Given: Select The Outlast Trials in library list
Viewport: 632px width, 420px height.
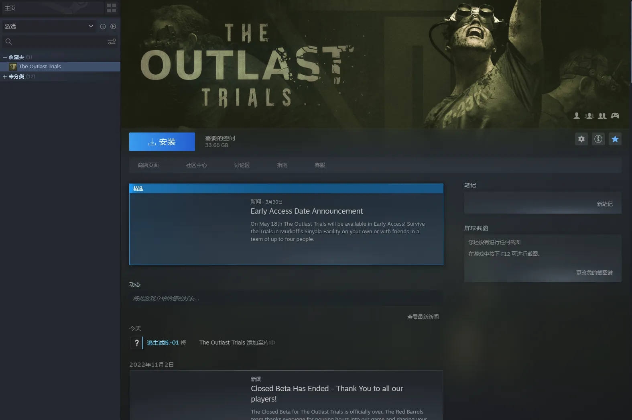Looking at the screenshot, I should 40,67.
